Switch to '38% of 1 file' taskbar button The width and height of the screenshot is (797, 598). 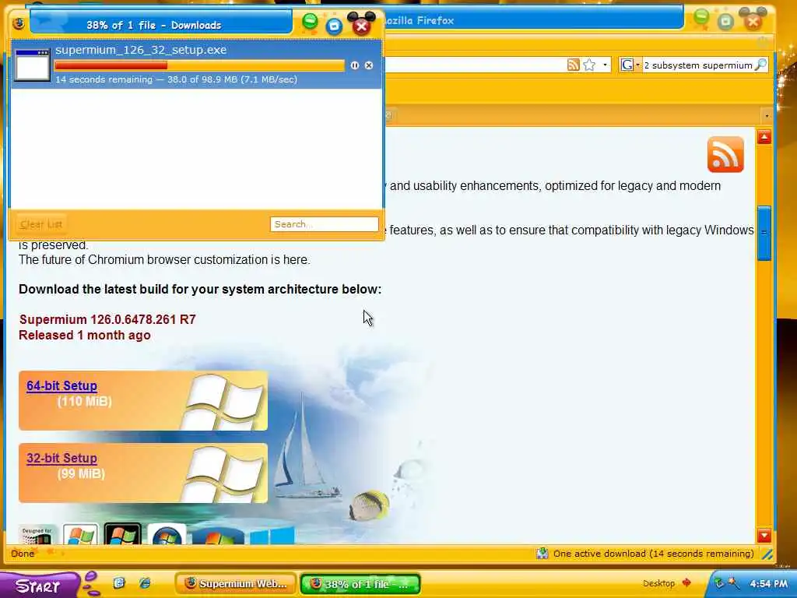(x=360, y=584)
